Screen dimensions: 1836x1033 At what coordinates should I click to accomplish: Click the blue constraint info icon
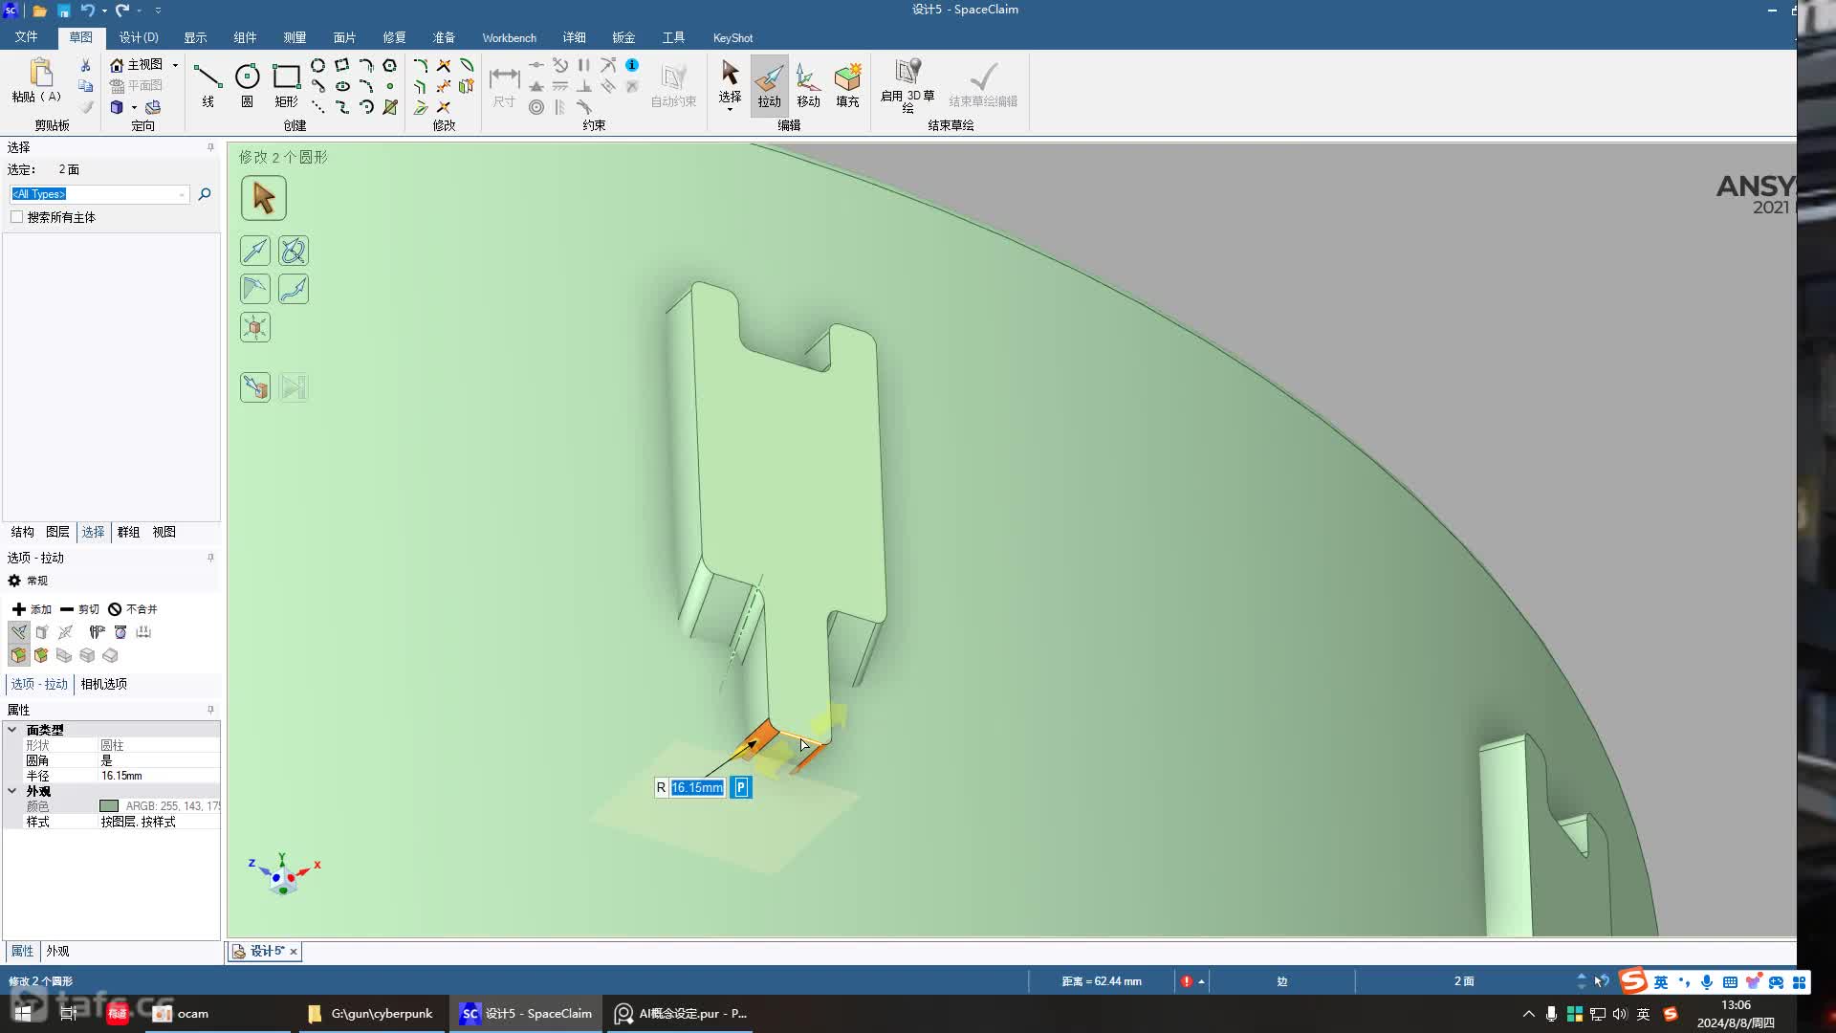click(x=632, y=65)
